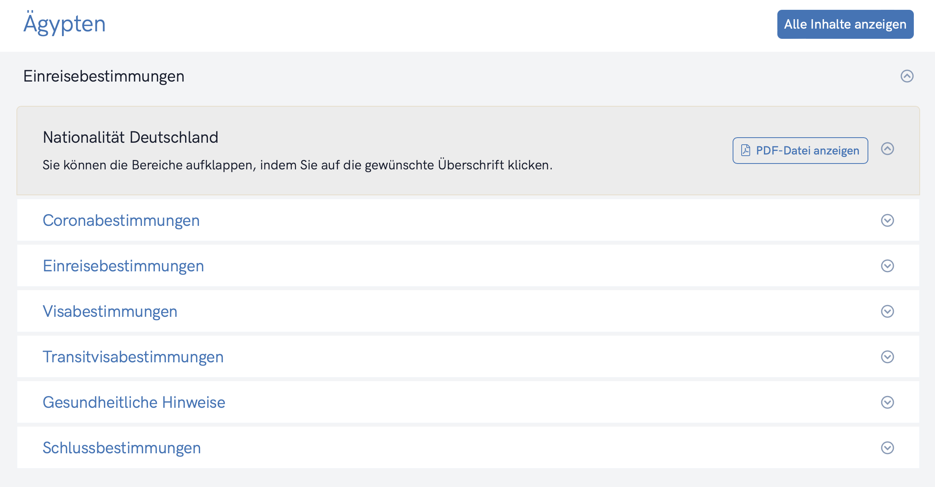Expand the Coronabestimmungen heading
Screen dimensions: 935x487
pos(121,220)
